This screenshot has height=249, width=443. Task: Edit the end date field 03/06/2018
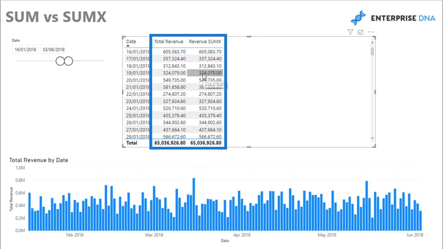click(x=53, y=50)
